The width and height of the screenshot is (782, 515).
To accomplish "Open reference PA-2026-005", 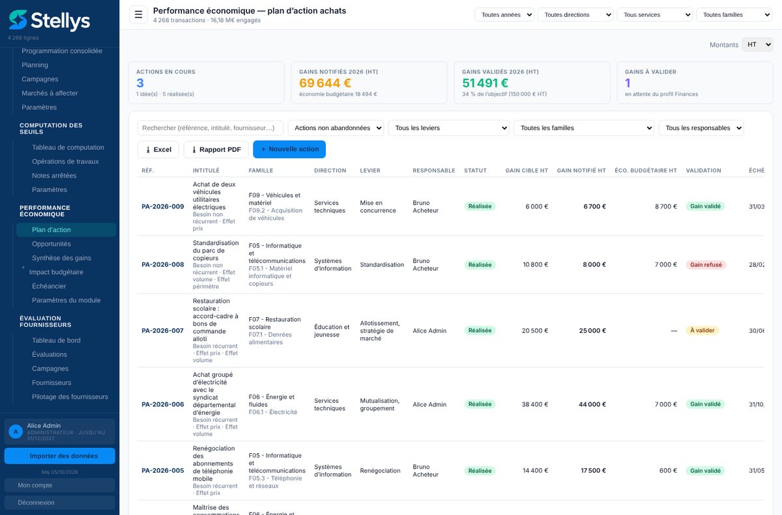I will pos(163,471).
